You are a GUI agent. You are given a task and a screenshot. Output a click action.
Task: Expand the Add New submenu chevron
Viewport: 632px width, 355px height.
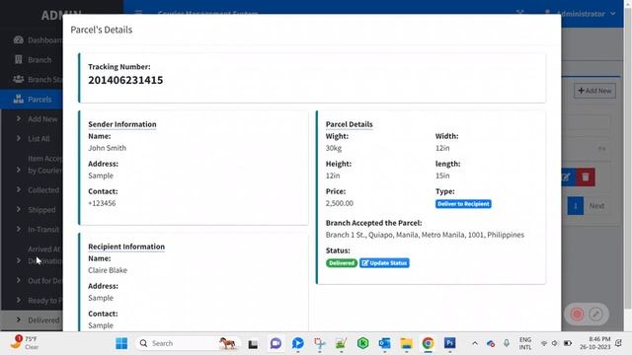19,118
